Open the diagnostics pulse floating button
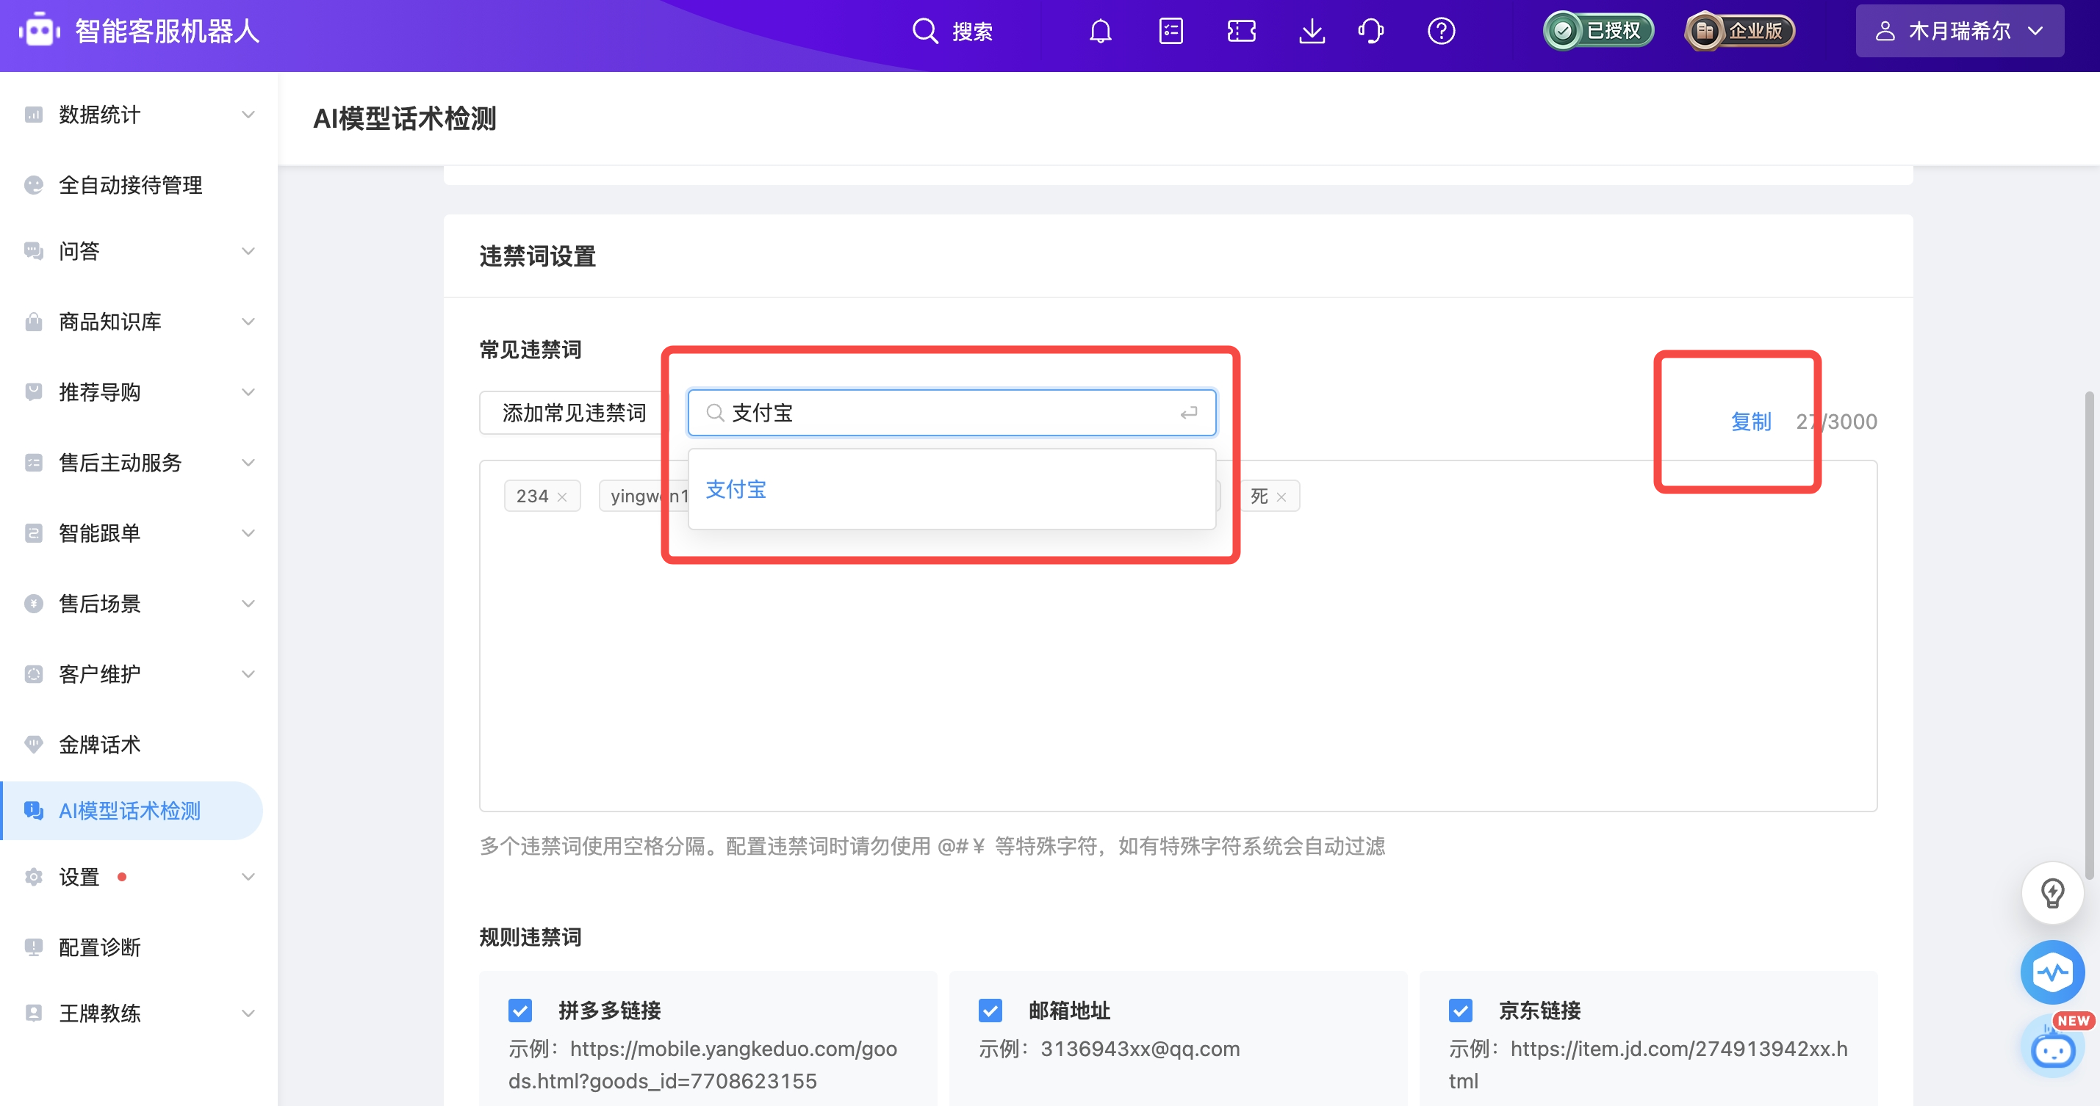Screen dimensions: 2100x1106 (2052, 972)
